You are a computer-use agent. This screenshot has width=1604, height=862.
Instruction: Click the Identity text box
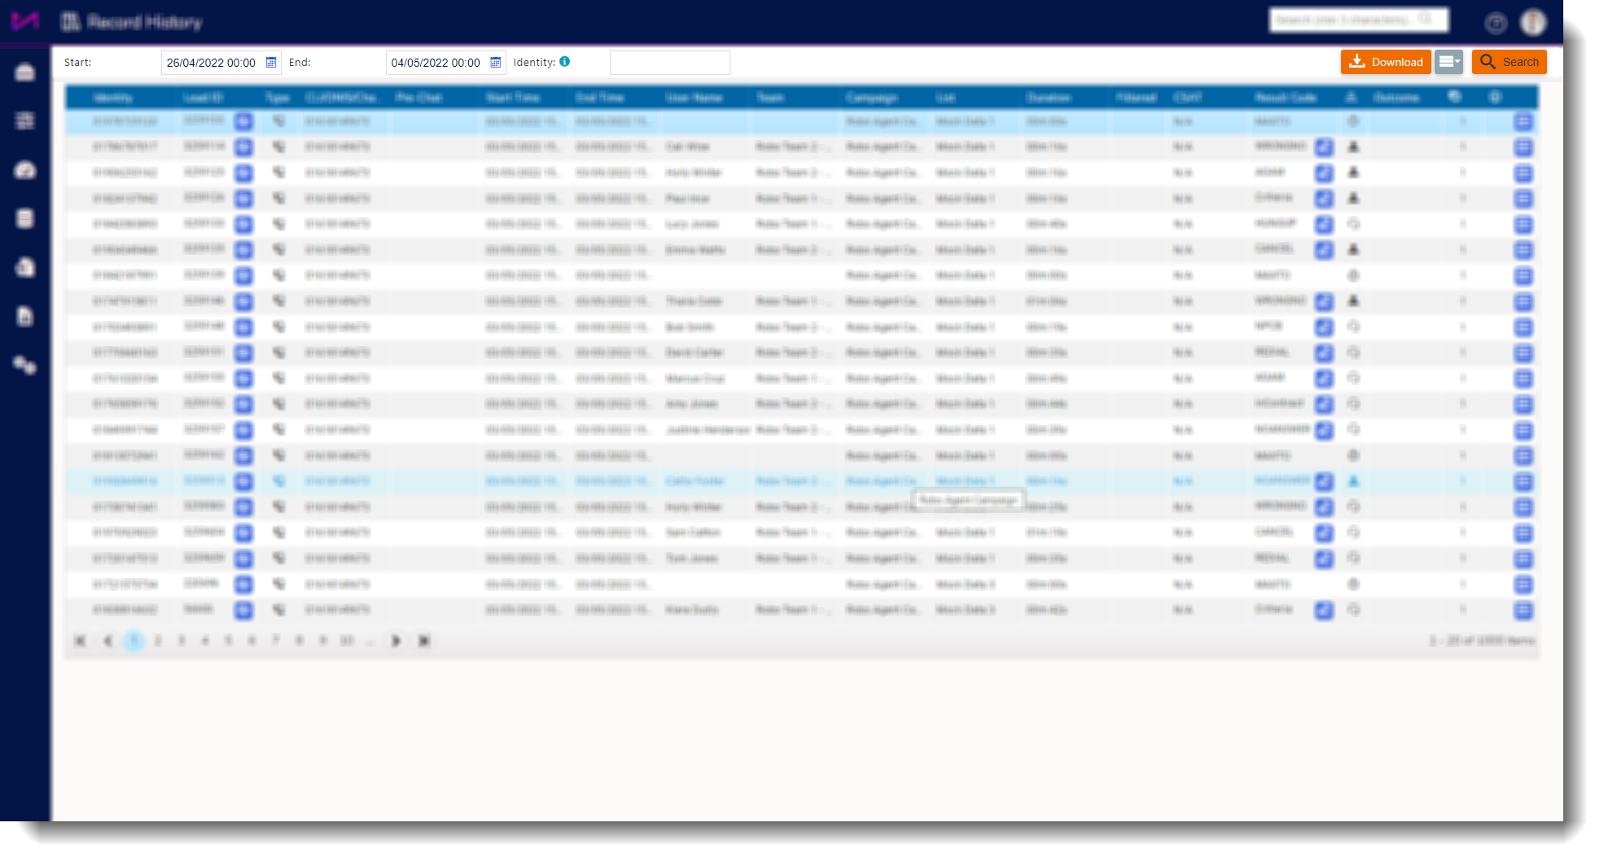(x=669, y=63)
